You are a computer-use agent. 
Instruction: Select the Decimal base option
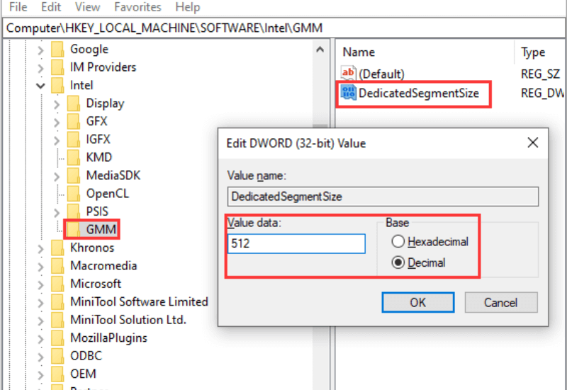click(x=398, y=262)
